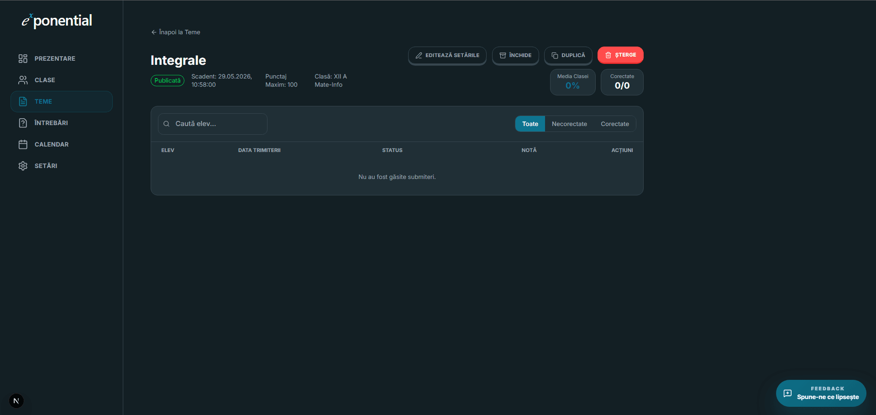The width and height of the screenshot is (876, 415).
Task: Click the copy icon on Duplică
Action: point(555,55)
